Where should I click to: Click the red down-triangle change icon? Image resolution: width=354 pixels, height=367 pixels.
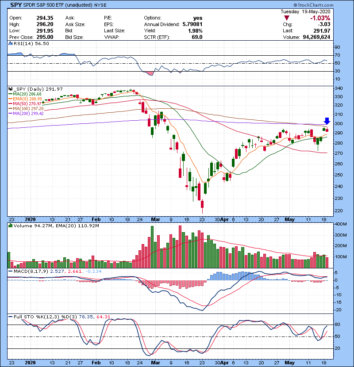click(x=287, y=18)
